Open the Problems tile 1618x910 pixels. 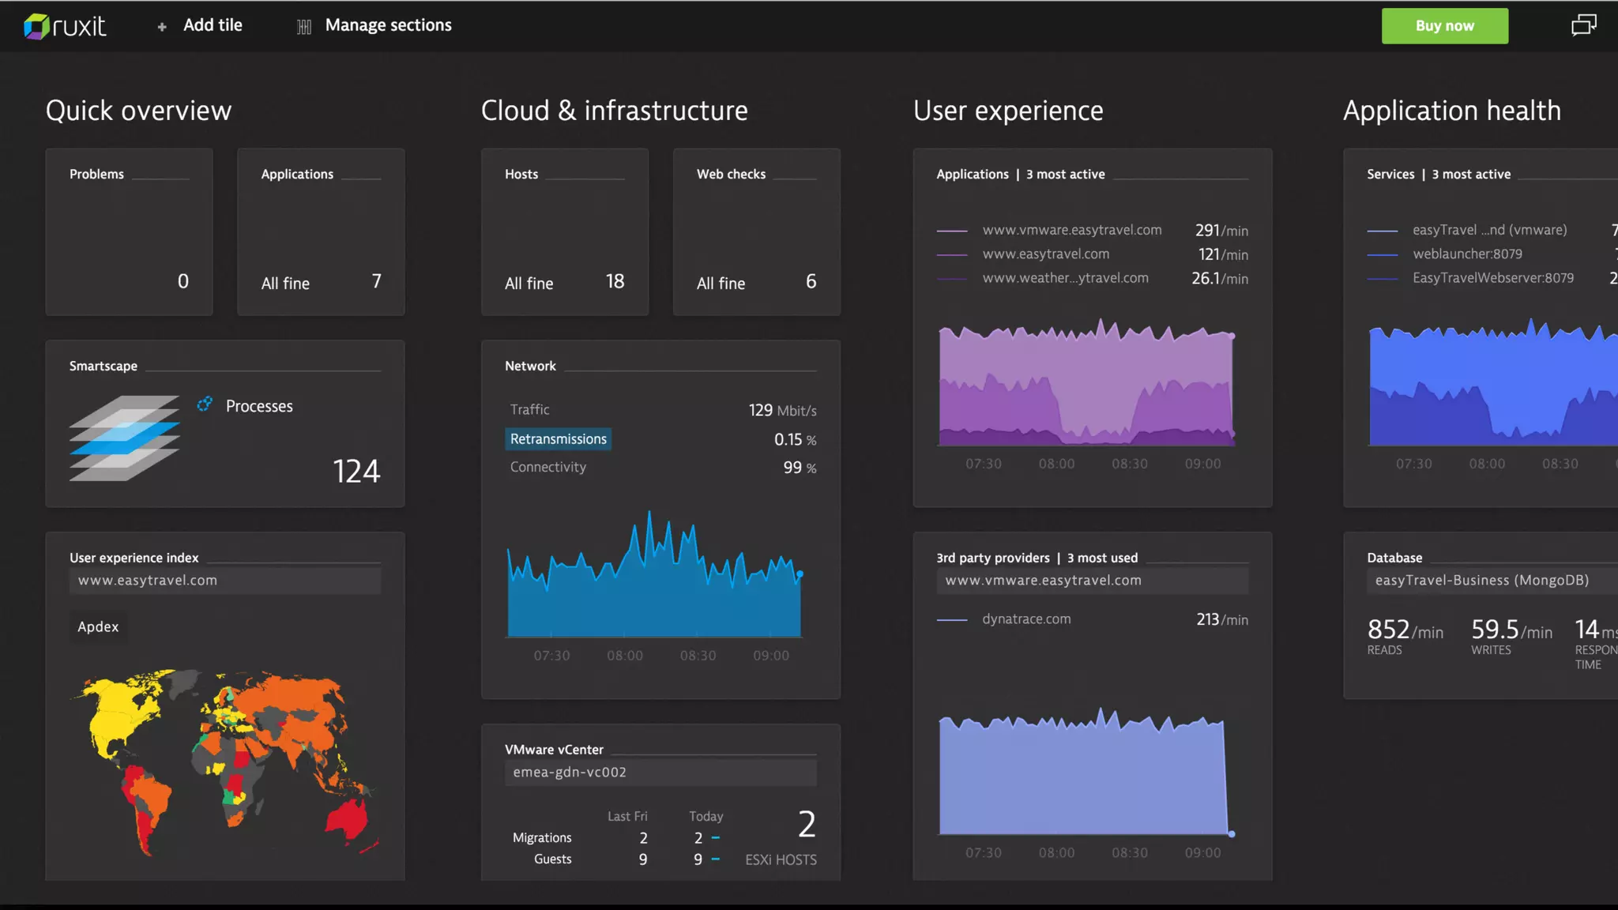(129, 232)
